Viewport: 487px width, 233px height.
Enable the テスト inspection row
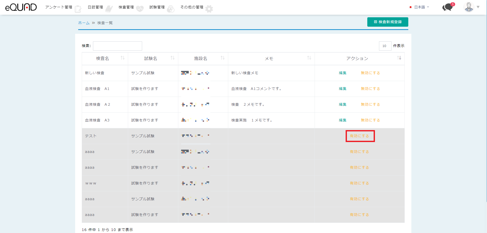click(359, 136)
